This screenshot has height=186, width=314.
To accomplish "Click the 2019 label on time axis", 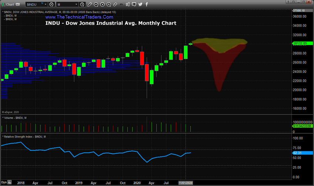I will pyautogui.click(x=79, y=183).
